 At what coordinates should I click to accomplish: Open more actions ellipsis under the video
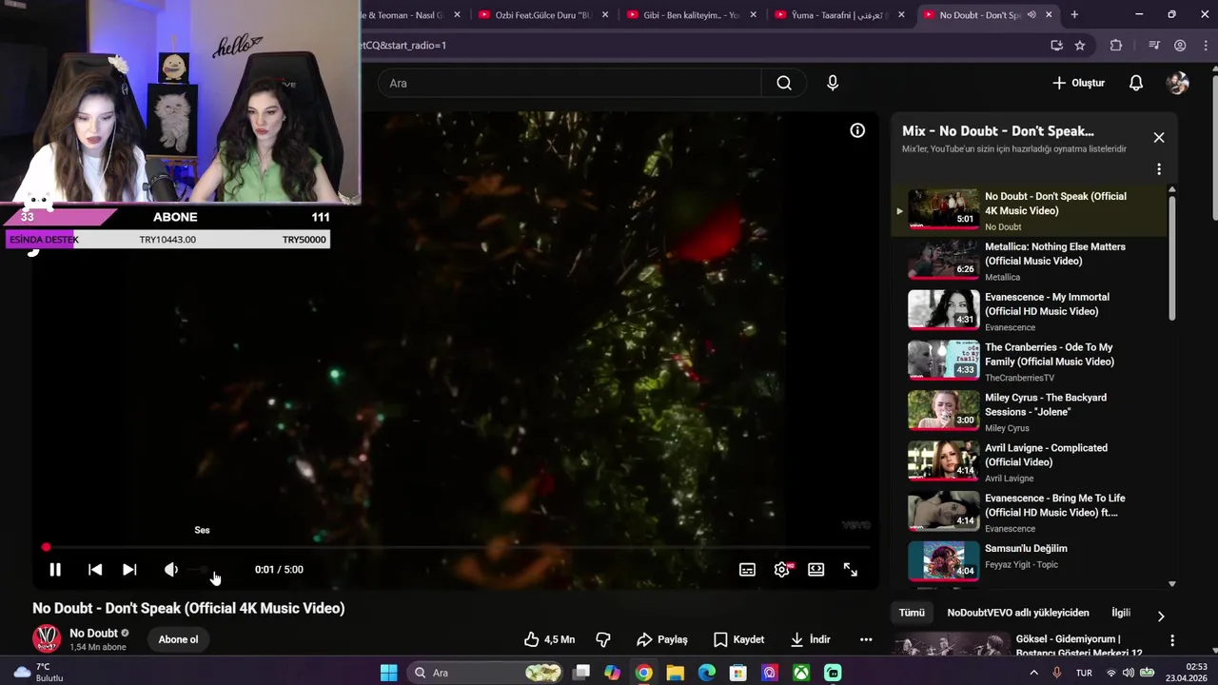866,639
